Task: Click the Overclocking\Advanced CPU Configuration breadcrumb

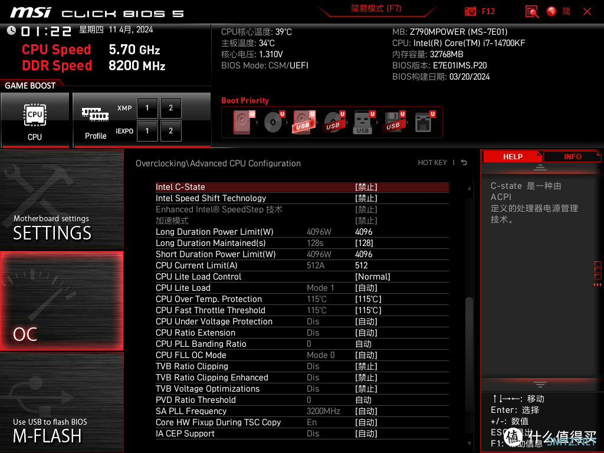Action: tap(218, 163)
